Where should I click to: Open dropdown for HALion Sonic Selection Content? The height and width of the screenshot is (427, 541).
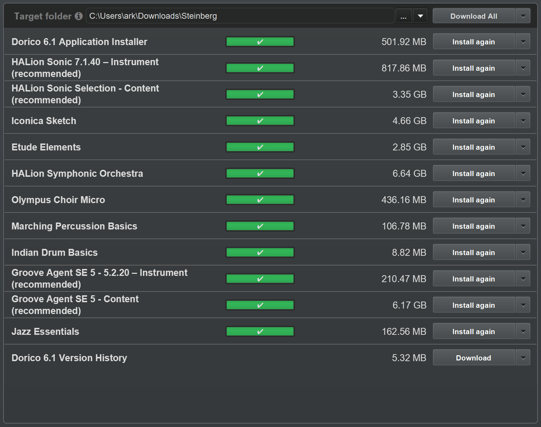(x=523, y=94)
